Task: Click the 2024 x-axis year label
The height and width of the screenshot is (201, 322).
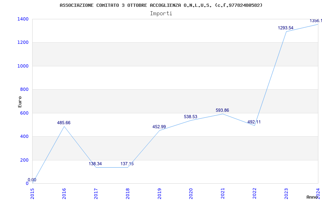Action: tap(318, 194)
